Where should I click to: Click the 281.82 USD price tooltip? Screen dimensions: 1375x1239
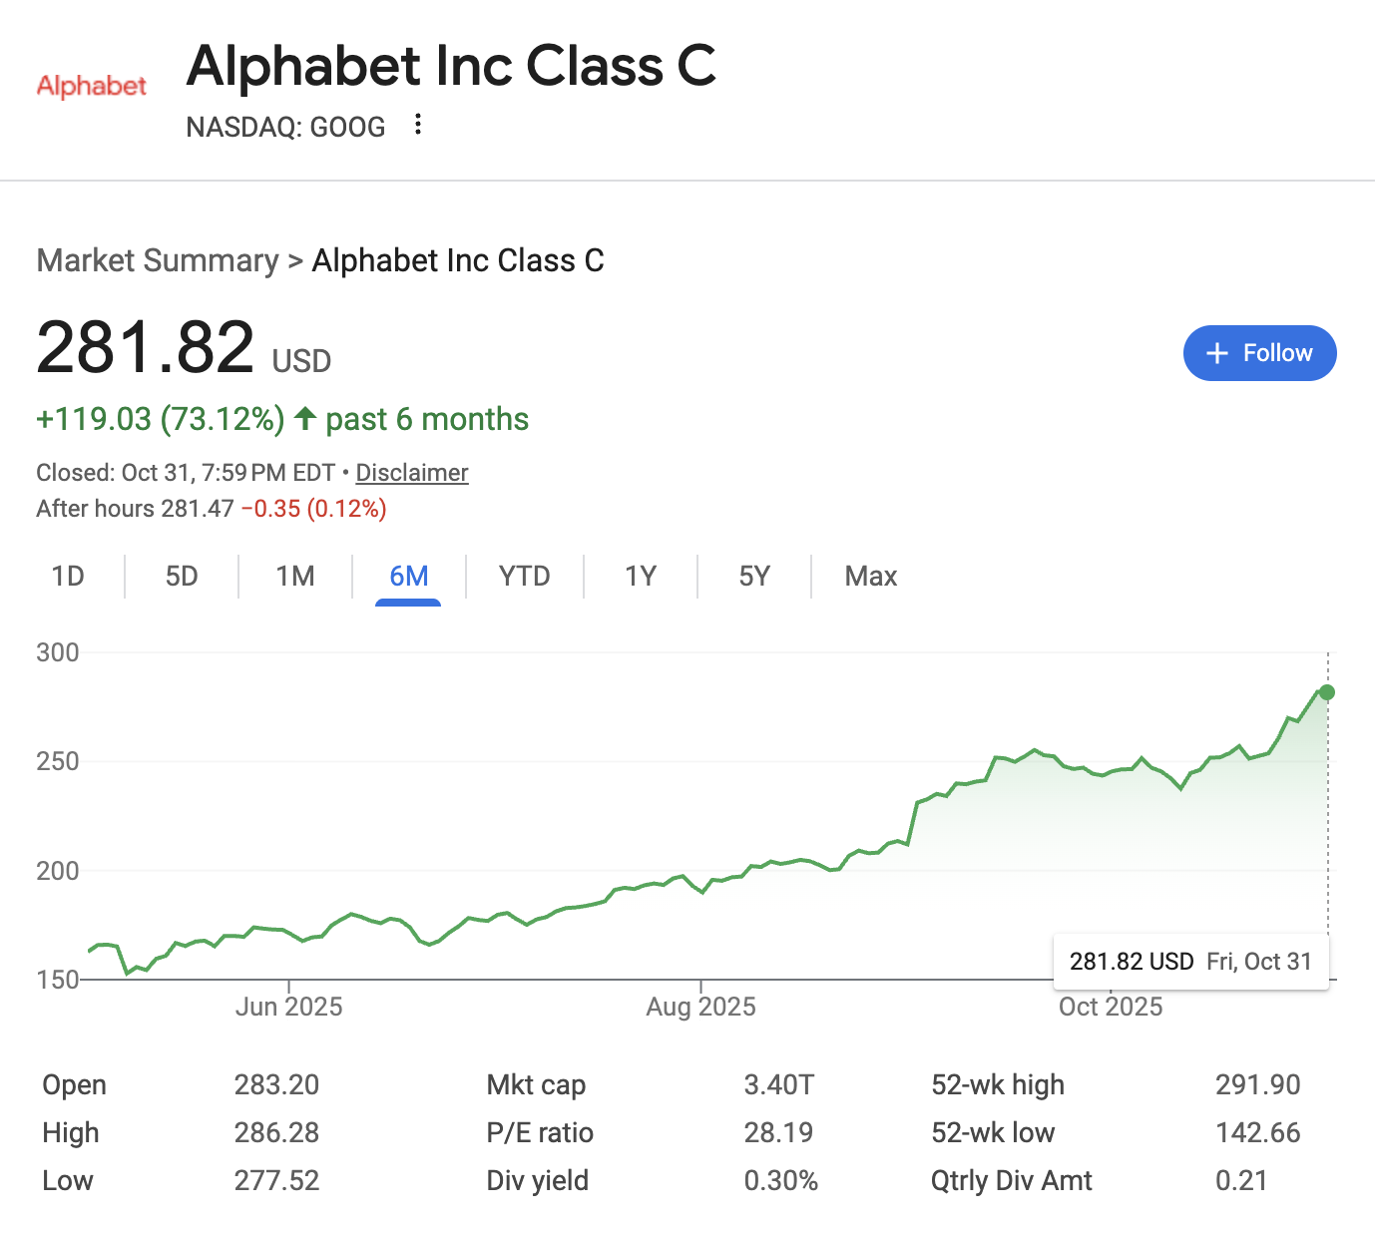[x=1191, y=962]
